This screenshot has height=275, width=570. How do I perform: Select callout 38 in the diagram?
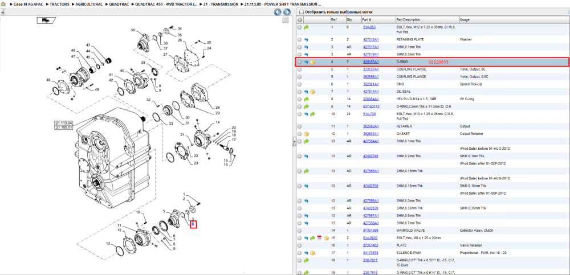click(x=133, y=30)
